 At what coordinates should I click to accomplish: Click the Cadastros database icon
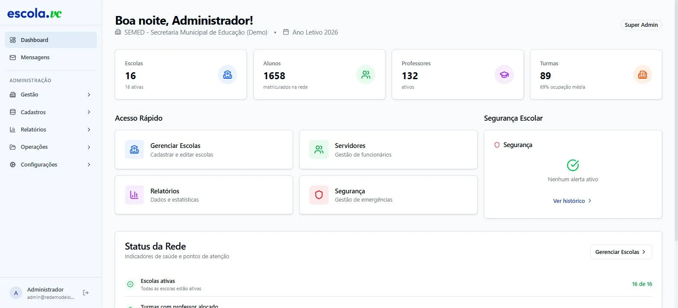pos(13,112)
